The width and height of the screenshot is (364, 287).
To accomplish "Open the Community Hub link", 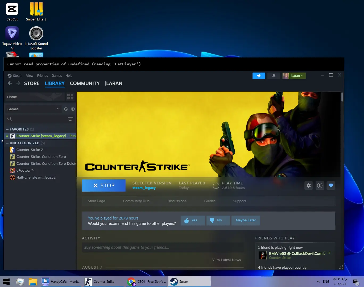I will coord(136,201).
